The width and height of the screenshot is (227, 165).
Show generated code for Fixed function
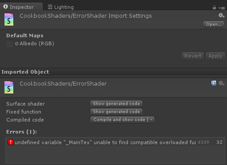pyautogui.click(x=116, y=112)
